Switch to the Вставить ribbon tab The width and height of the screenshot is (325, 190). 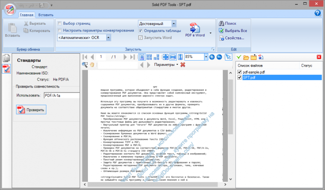coord(46,15)
